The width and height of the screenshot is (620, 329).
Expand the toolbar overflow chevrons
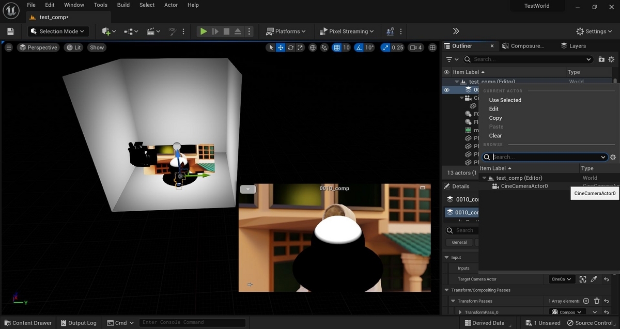tap(456, 32)
